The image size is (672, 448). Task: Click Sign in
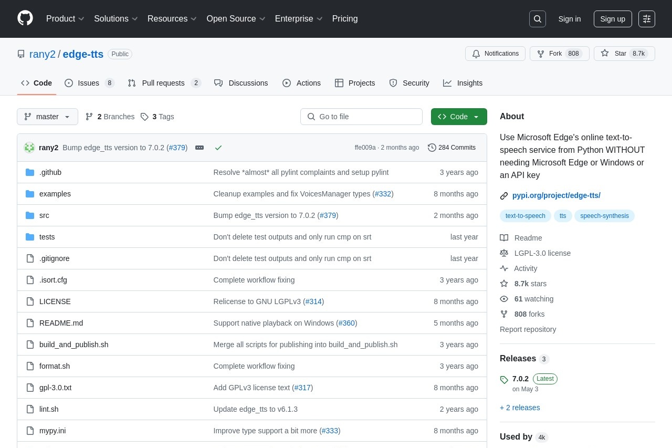pos(570,19)
